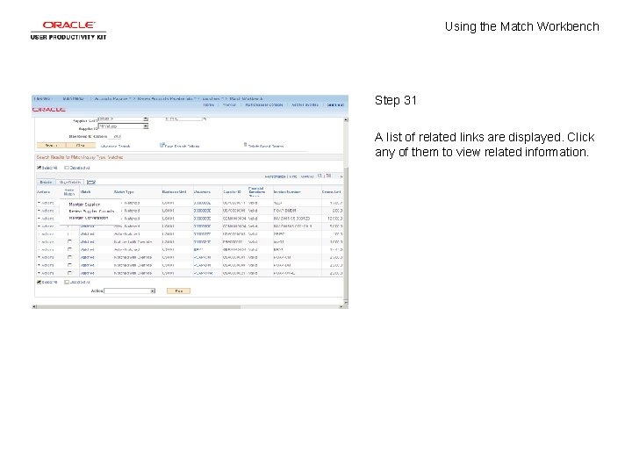This screenshot has height=474, width=632.
Task: Click the Deselect All icon above the grid
Action: pyautogui.click(x=67, y=168)
